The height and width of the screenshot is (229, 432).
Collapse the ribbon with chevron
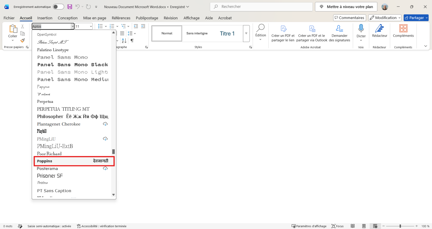426,46
